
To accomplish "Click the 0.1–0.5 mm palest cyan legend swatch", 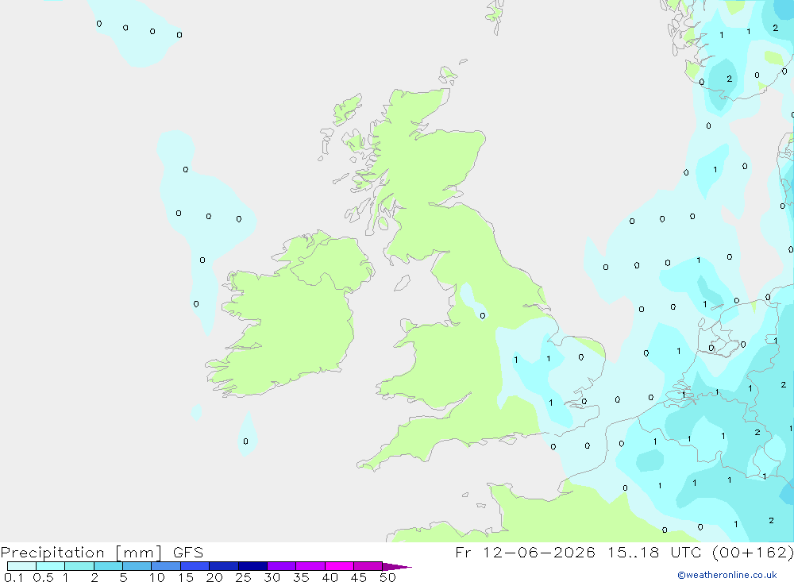I will pyautogui.click(x=21, y=566).
